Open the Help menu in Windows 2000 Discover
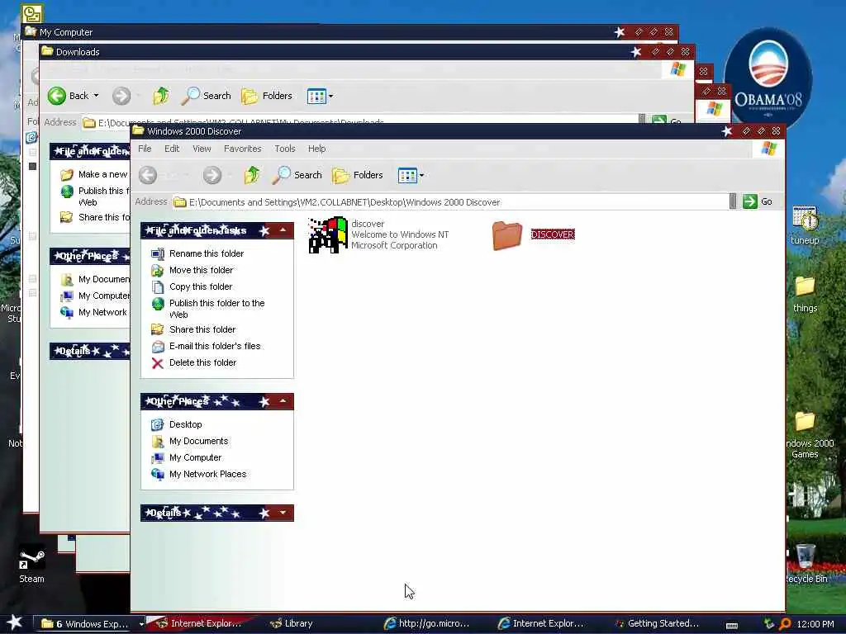The image size is (846, 634). coord(316,149)
